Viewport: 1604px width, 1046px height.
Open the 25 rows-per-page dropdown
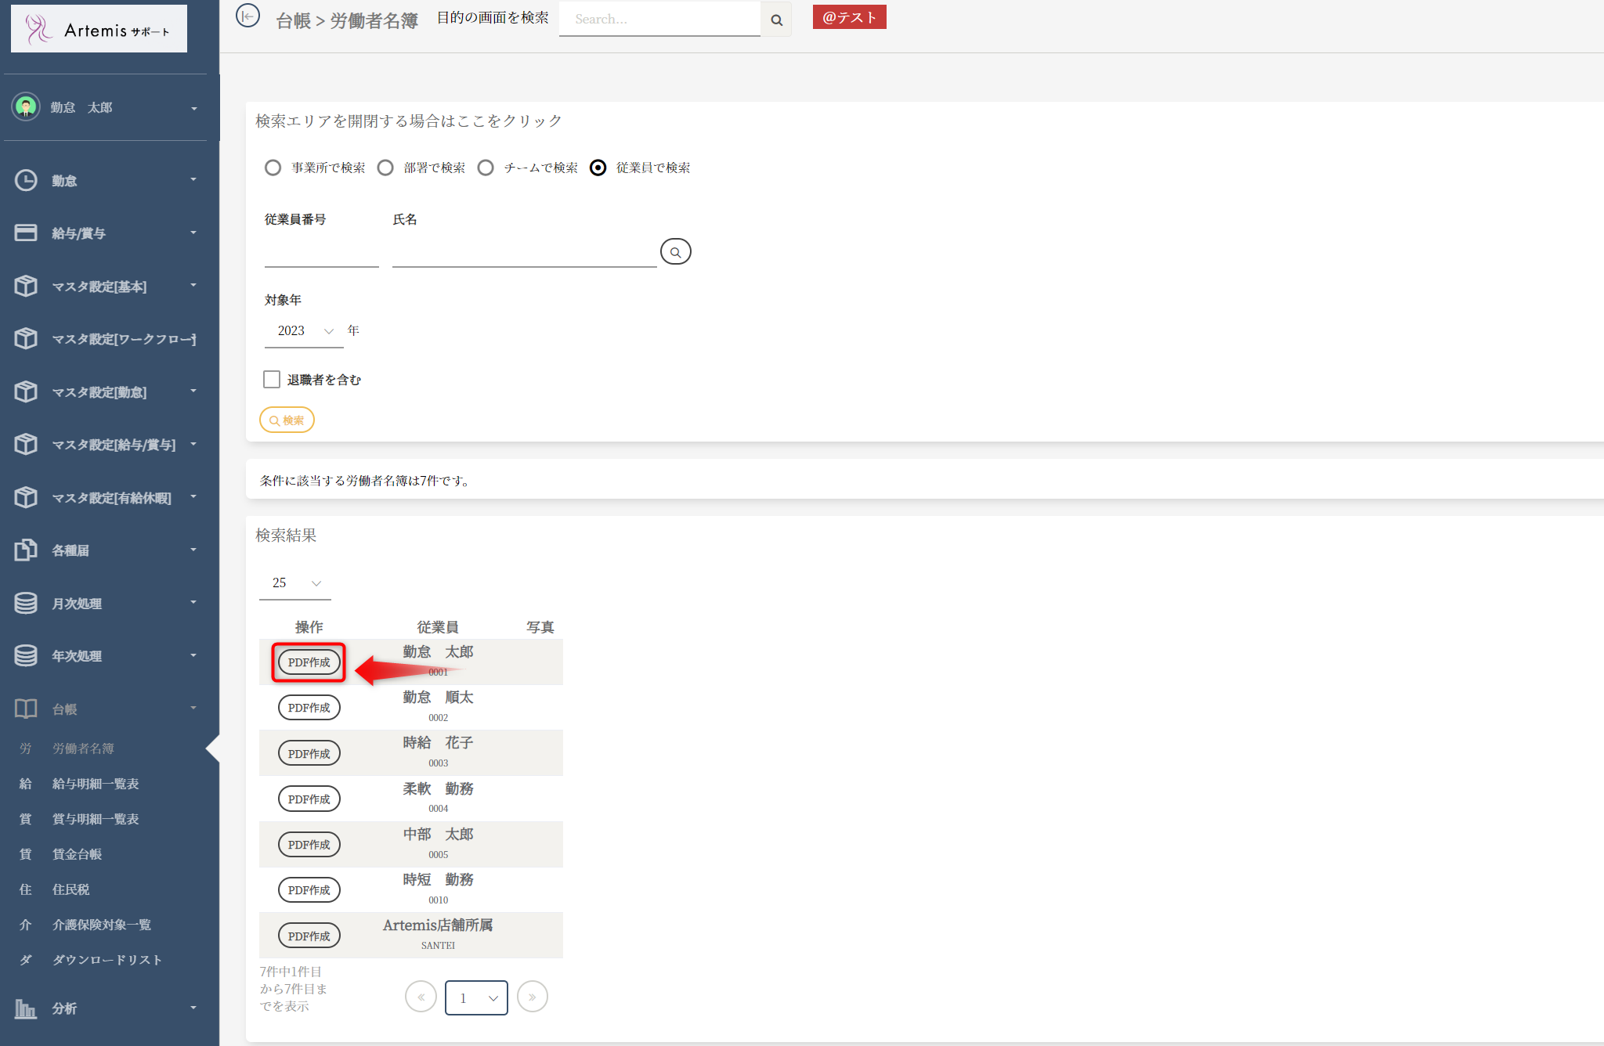tap(295, 583)
